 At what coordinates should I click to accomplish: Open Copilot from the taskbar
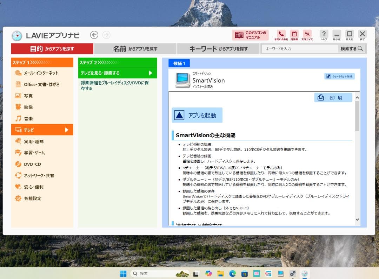click(x=208, y=273)
